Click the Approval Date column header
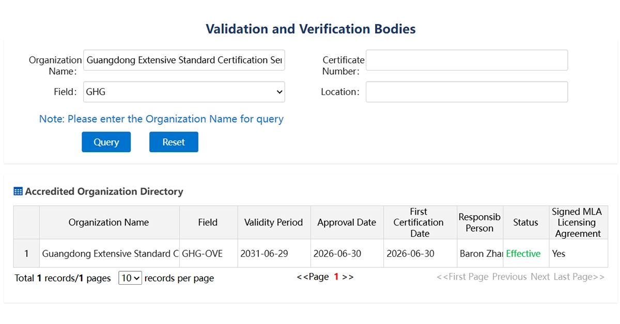Screen dimensions: 620x324 click(347, 222)
